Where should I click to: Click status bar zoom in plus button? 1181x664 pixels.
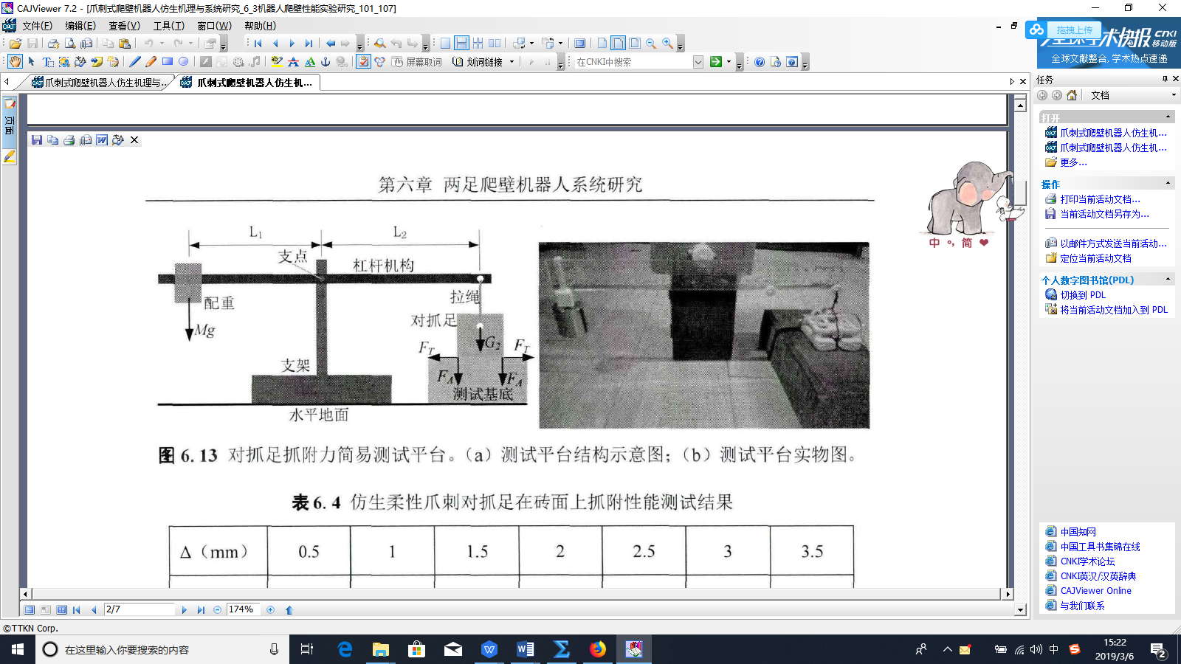click(x=270, y=610)
